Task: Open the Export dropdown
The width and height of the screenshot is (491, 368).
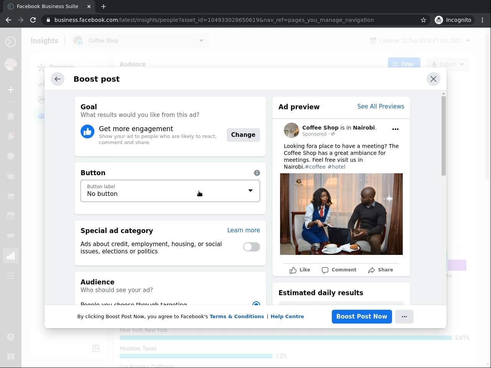Action: (x=448, y=64)
